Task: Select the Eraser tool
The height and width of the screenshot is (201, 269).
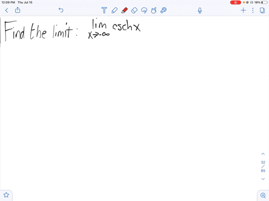Action: [134, 10]
